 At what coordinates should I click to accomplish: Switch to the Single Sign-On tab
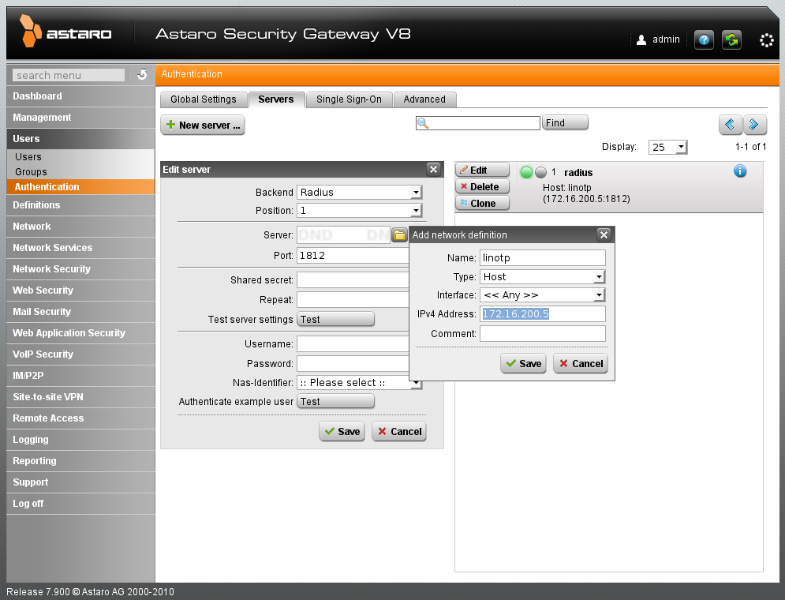coord(349,99)
